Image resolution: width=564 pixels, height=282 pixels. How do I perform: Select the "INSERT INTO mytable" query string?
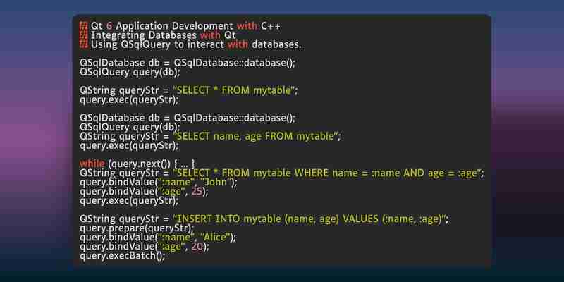[309, 219]
